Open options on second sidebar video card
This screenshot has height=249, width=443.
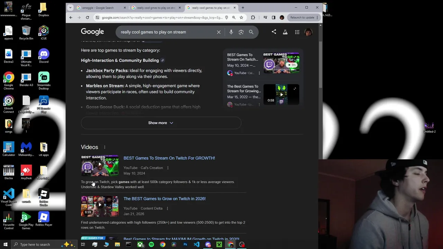pos(259,104)
